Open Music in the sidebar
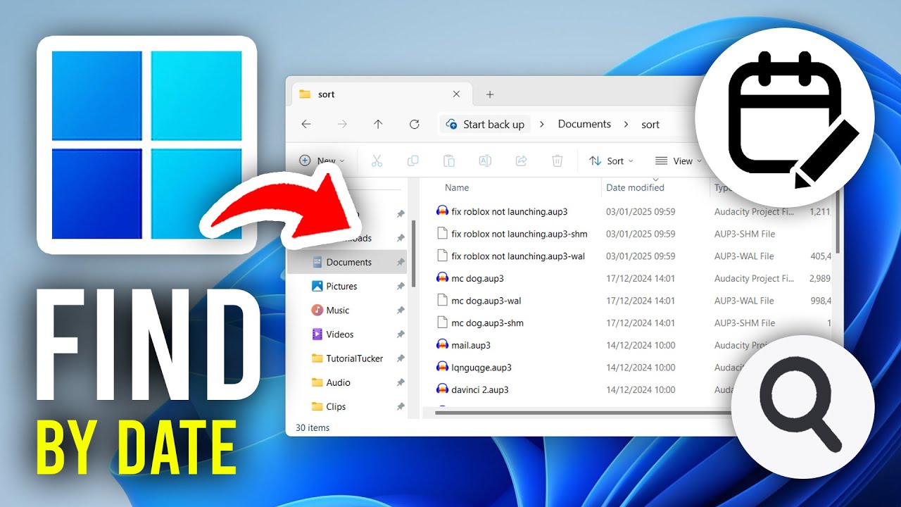Image resolution: width=901 pixels, height=507 pixels. coord(338,310)
